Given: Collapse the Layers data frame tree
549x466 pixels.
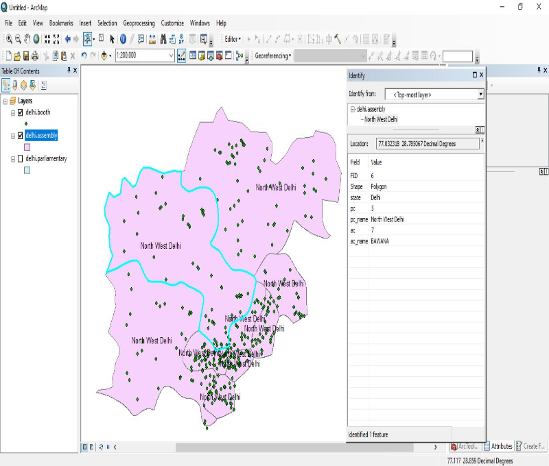Looking at the screenshot, I should [x=5, y=101].
